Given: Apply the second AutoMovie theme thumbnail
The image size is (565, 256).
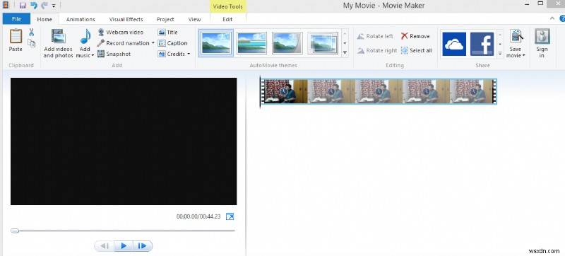Looking at the screenshot, I should 252,43.
